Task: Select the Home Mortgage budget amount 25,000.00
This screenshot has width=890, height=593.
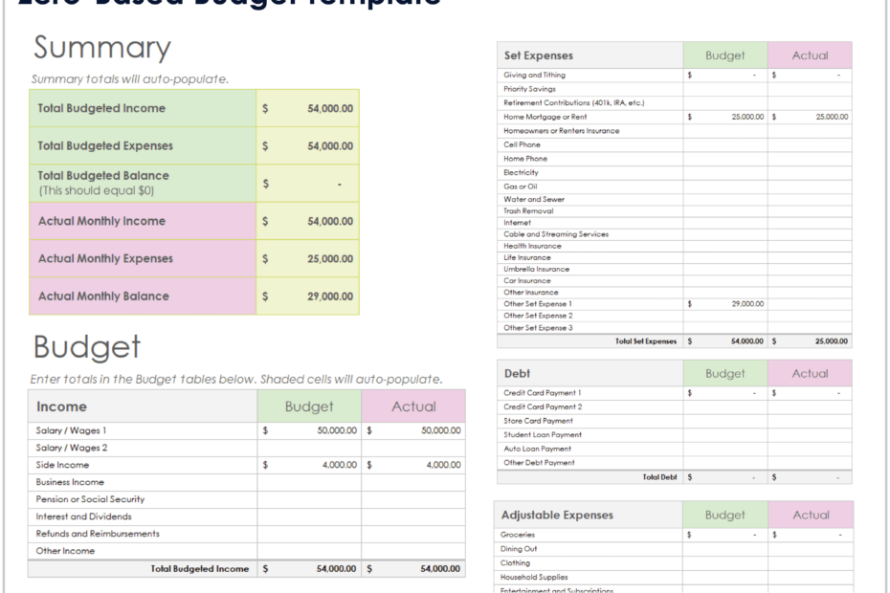Action: [x=747, y=117]
